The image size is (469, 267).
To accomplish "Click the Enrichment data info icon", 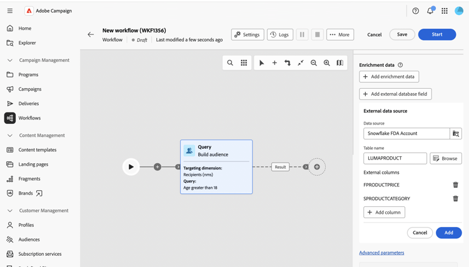I will click(x=400, y=65).
